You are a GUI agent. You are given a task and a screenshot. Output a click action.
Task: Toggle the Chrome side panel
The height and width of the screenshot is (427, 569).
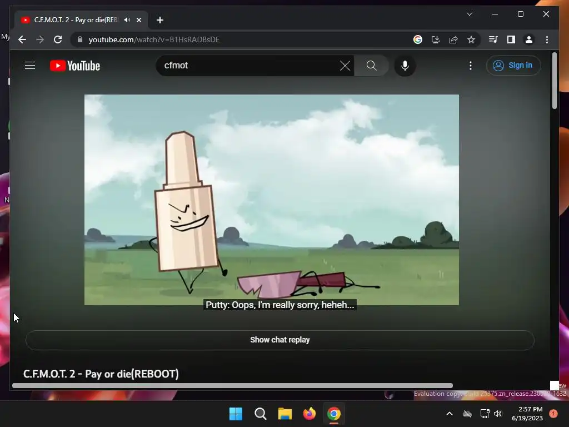point(511,39)
